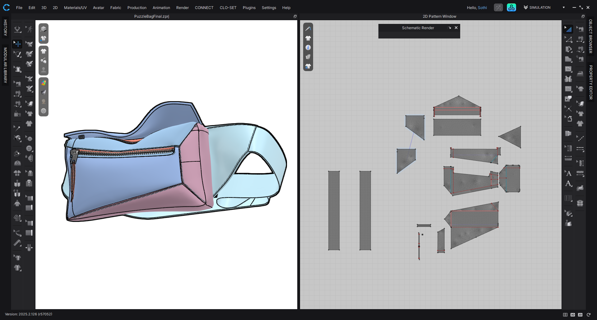The image size is (597, 320).
Task: Toggle the locked pattern display icon in 2D window
Action: pos(308,66)
